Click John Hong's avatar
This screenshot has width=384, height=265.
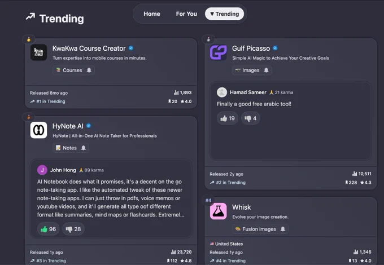tap(42, 170)
